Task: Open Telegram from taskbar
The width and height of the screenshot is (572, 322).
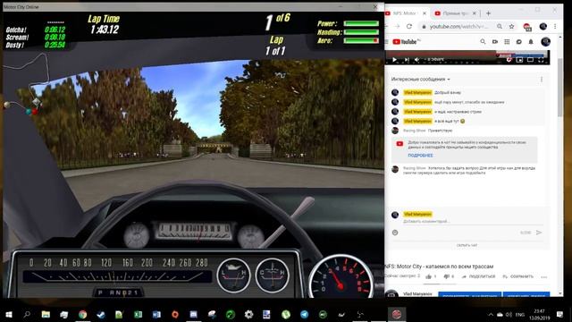Action: click(304, 314)
